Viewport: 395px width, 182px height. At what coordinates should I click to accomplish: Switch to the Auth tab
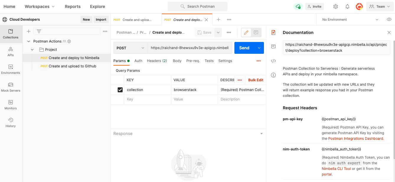pyautogui.click(x=138, y=61)
